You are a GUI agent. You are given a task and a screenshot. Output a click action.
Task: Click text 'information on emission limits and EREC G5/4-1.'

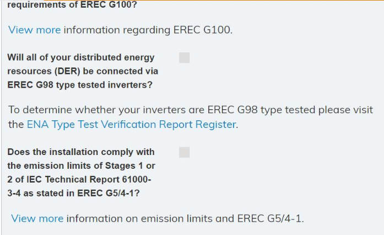coord(185,218)
